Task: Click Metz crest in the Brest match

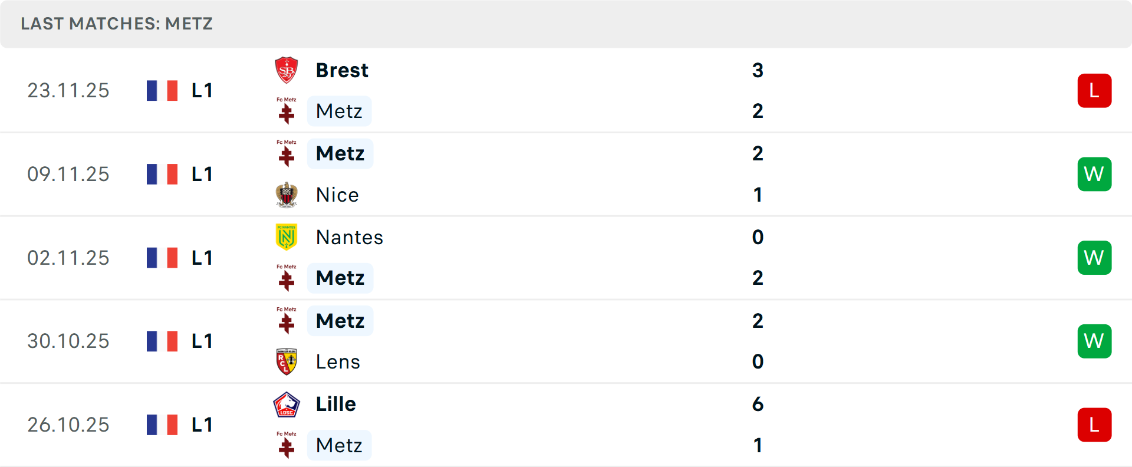Action: [x=287, y=111]
